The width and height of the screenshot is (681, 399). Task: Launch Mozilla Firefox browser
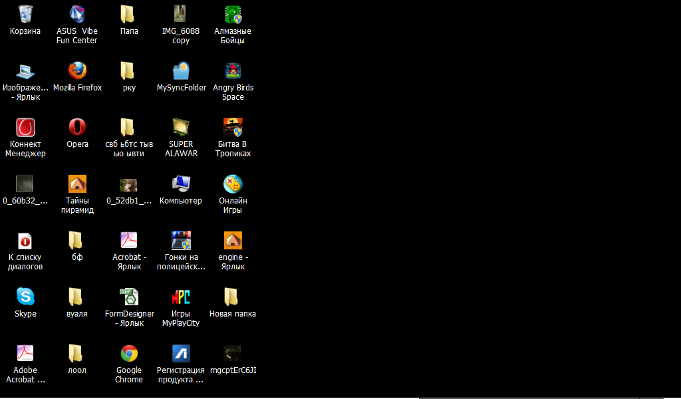click(x=77, y=70)
